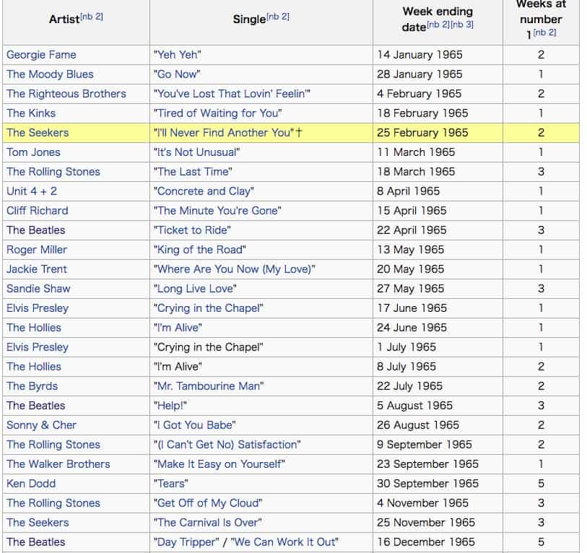Open "I'll Never Find Another You" single link
Screen dimensions: 587x553
pyautogui.click(x=224, y=133)
